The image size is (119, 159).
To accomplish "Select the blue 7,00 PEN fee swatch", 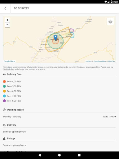I will 4,96.
